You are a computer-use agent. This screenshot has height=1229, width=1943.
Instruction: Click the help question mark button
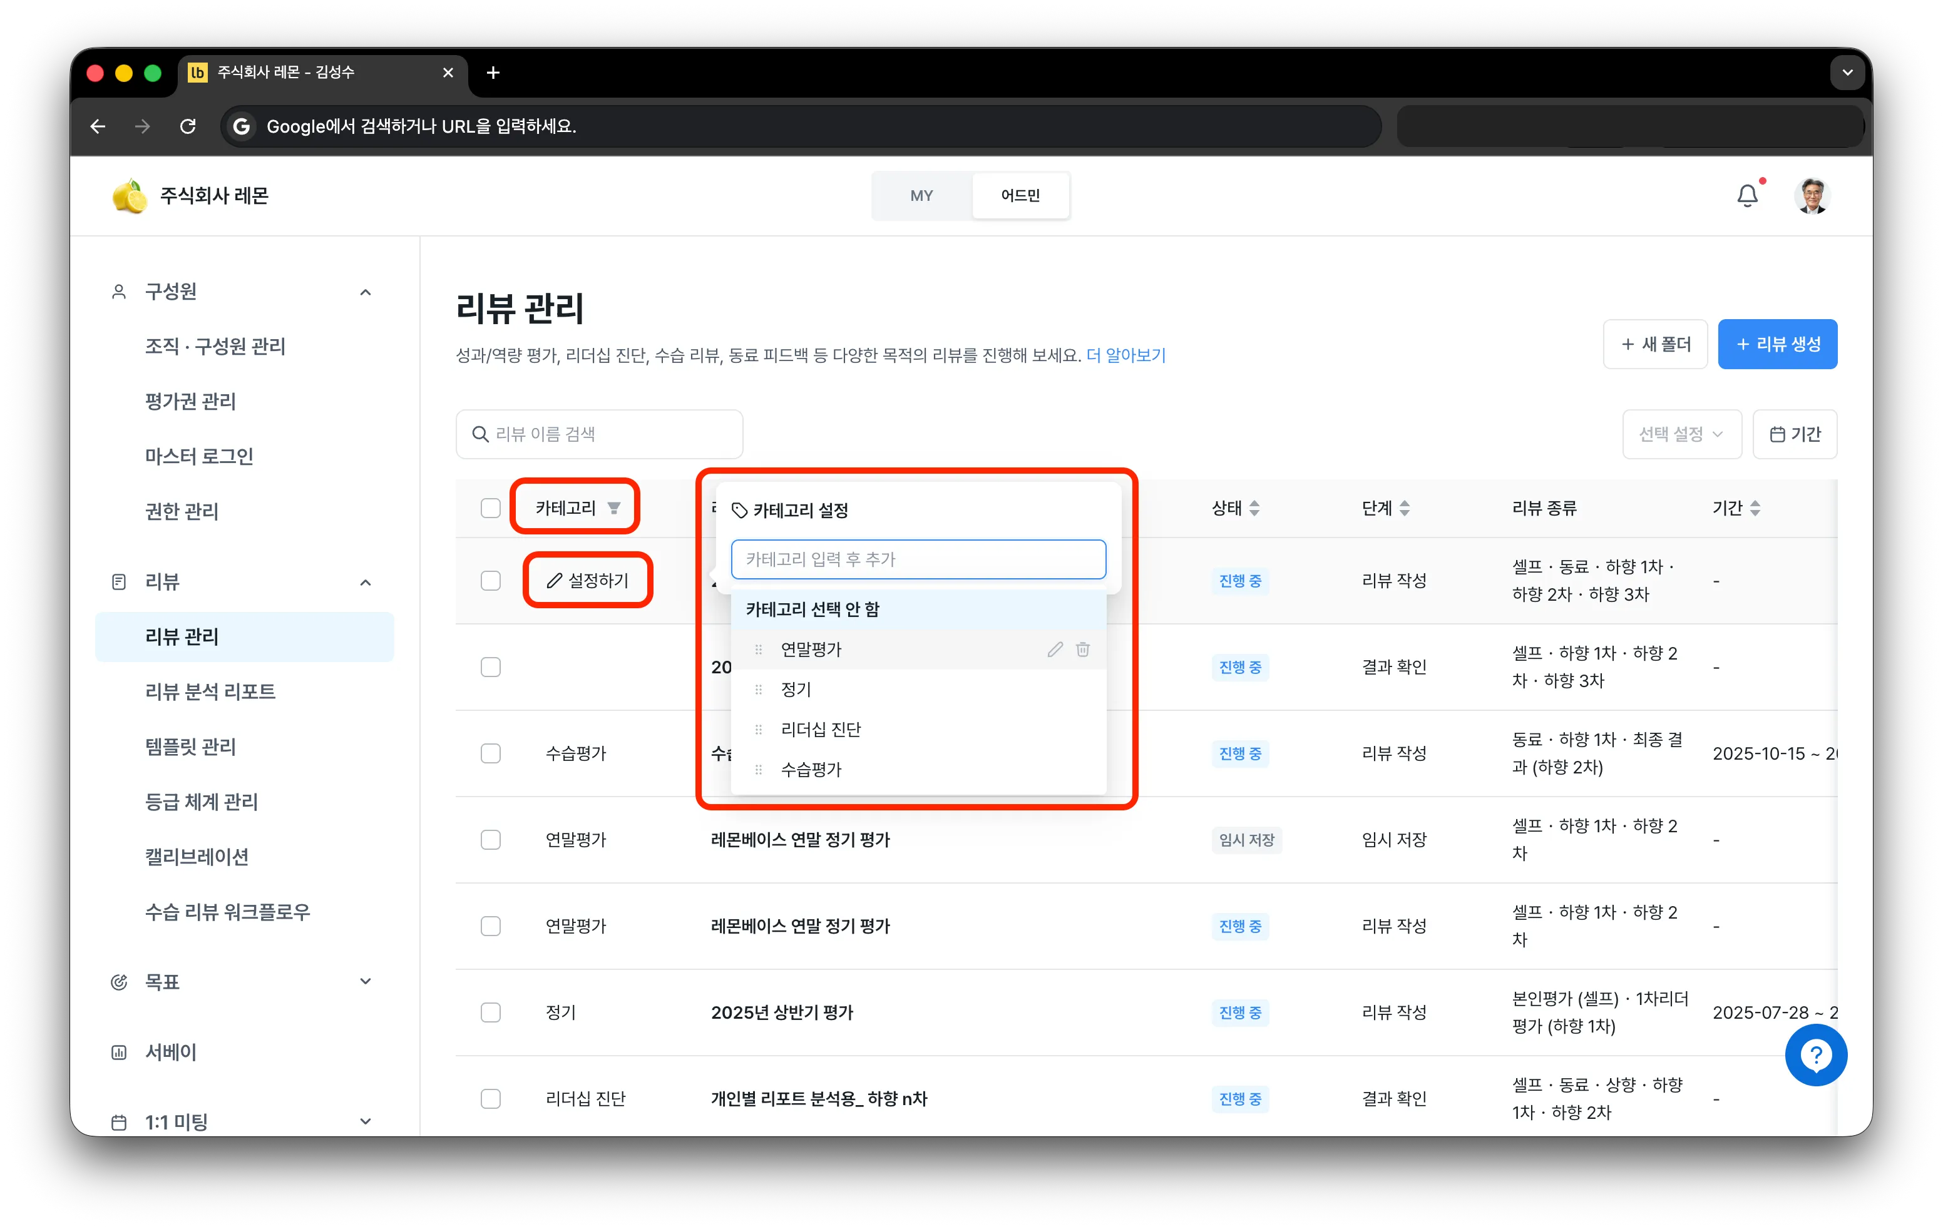pos(1815,1055)
